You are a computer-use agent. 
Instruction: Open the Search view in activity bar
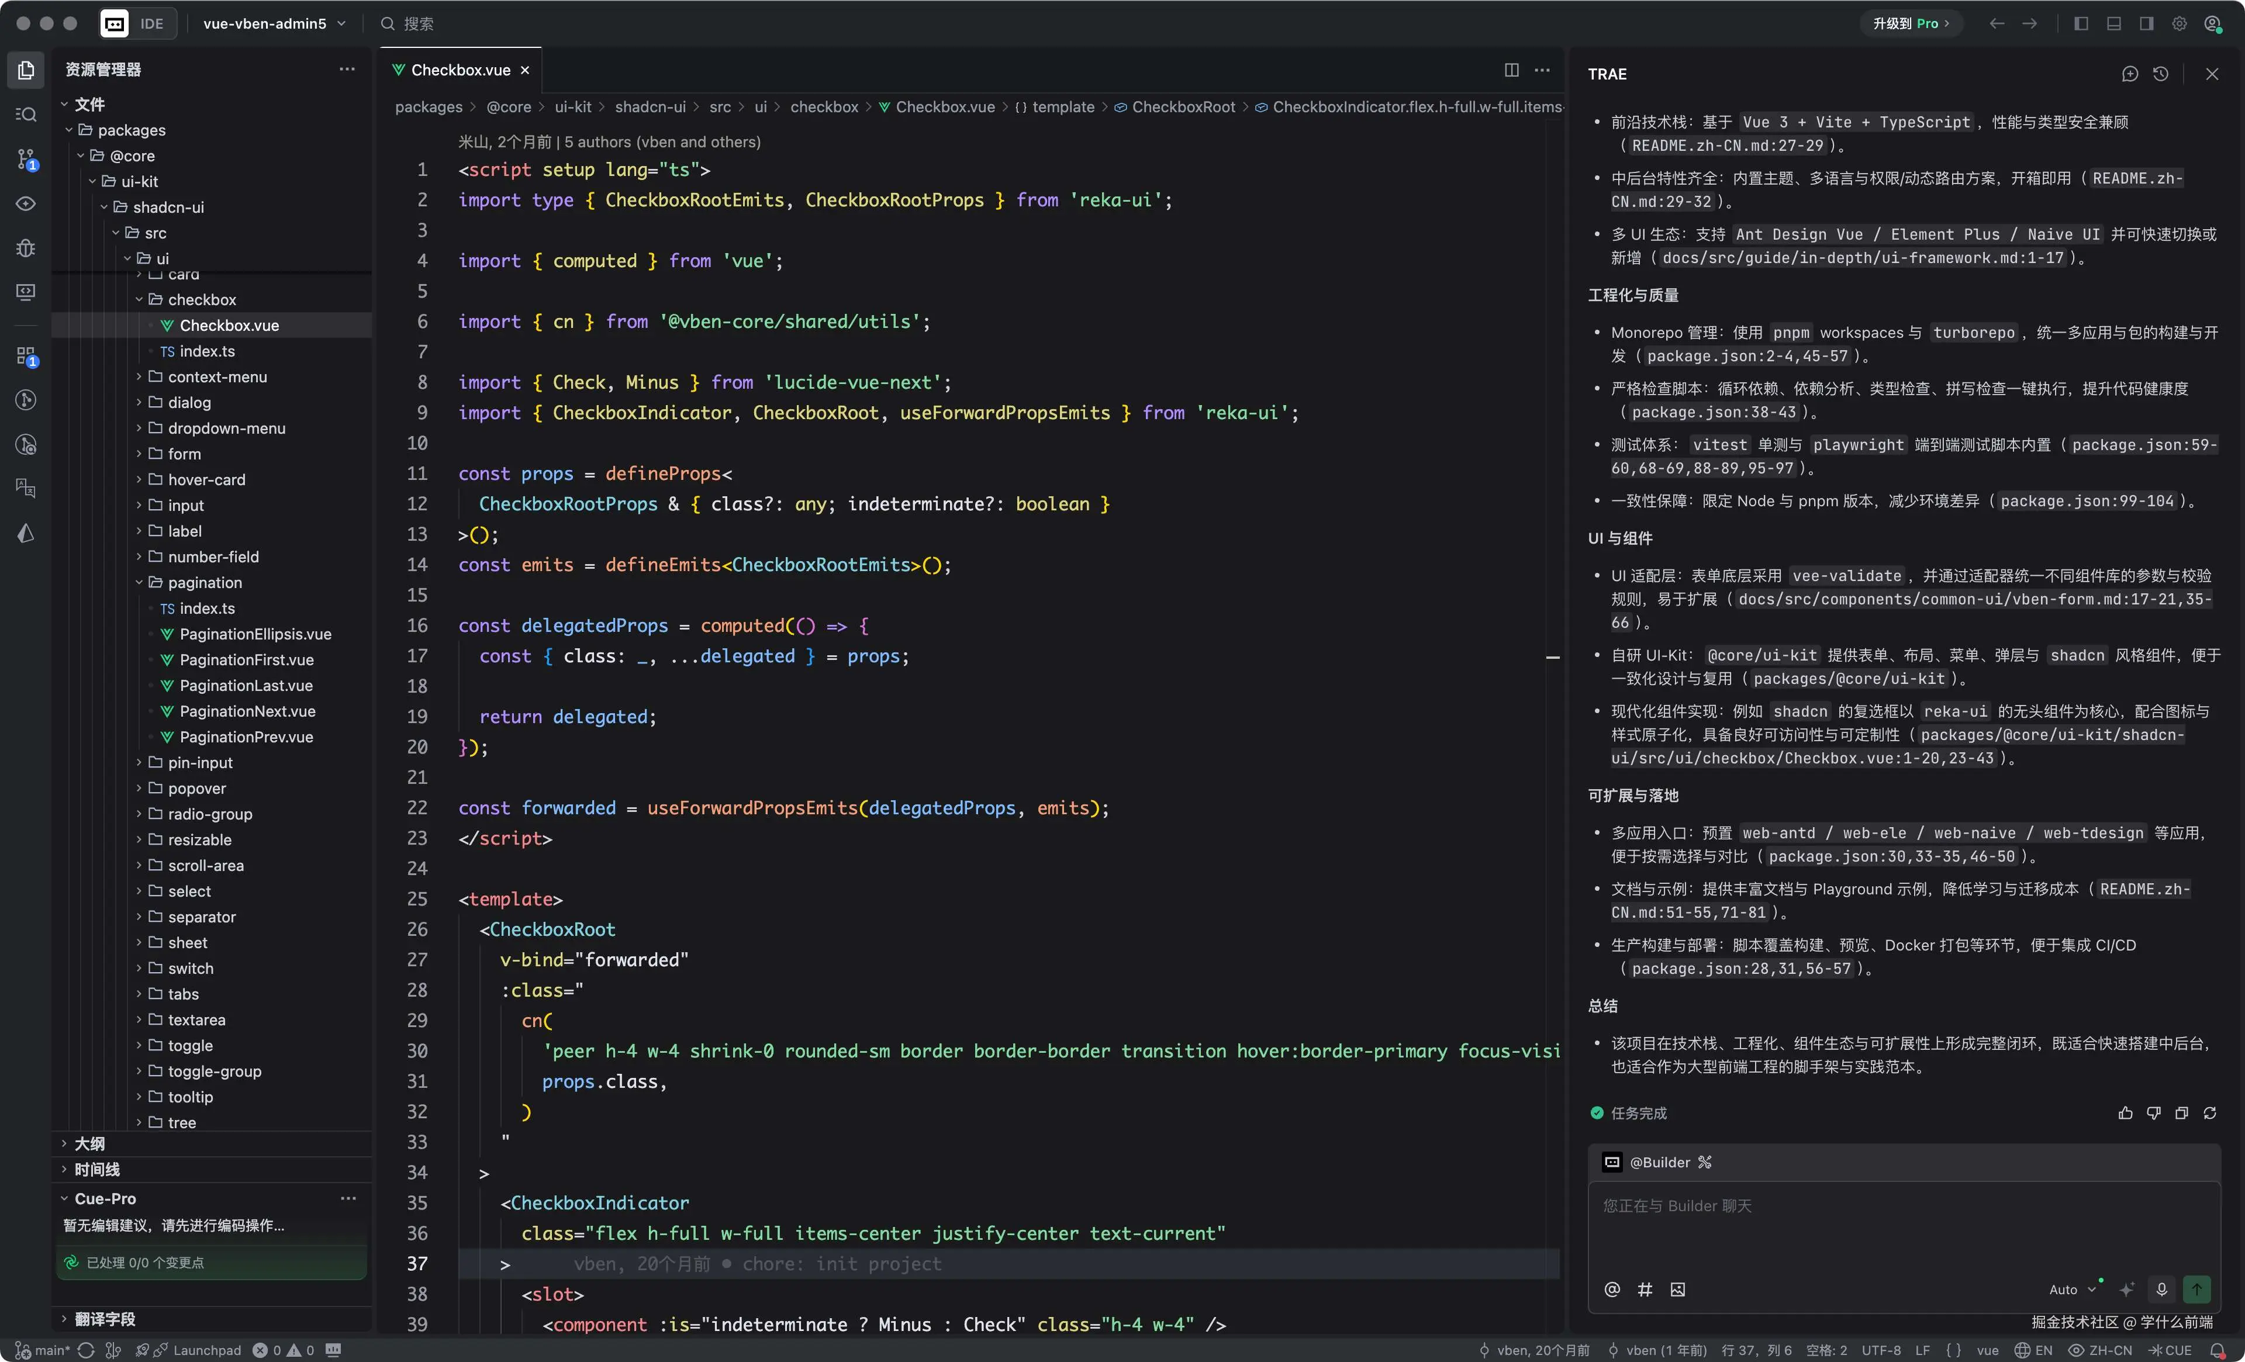pos(26,114)
